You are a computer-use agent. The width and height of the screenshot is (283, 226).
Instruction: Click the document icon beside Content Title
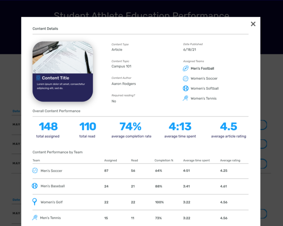point(38,78)
